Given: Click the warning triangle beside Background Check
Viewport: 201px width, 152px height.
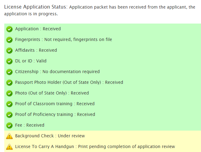Looking at the screenshot, I should [x=9, y=136].
